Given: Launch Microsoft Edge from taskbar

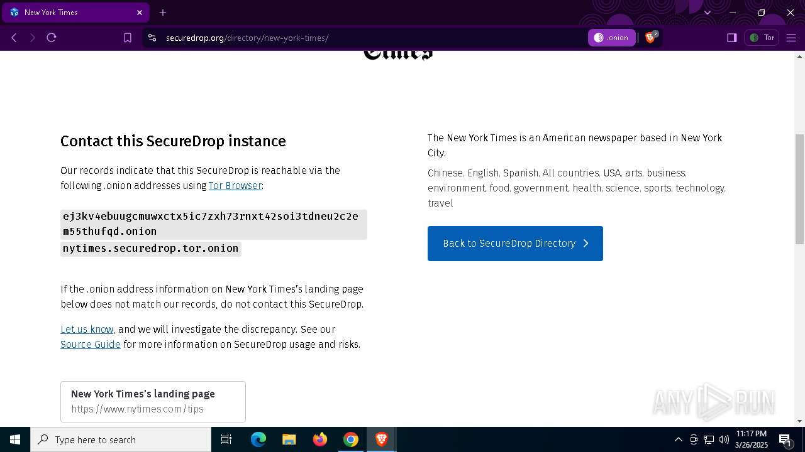Looking at the screenshot, I should click(258, 439).
